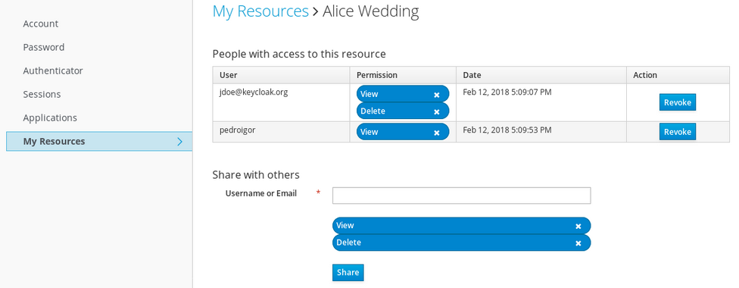
Task: Click the Action column header
Action: [x=678, y=75]
